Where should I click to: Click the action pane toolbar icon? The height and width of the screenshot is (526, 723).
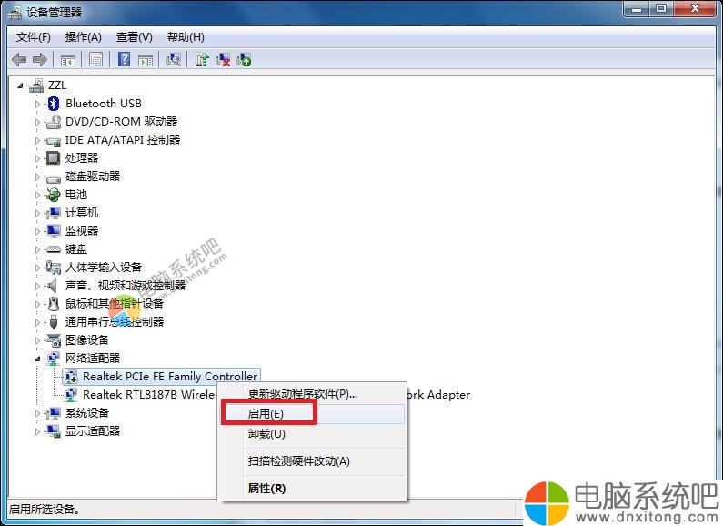[146, 59]
